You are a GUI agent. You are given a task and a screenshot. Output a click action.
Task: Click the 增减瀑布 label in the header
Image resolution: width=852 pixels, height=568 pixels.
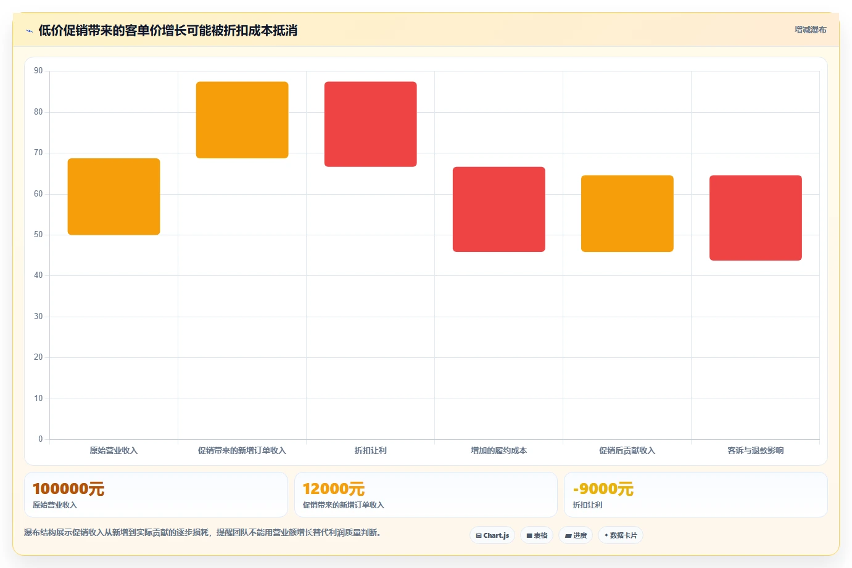coord(810,30)
